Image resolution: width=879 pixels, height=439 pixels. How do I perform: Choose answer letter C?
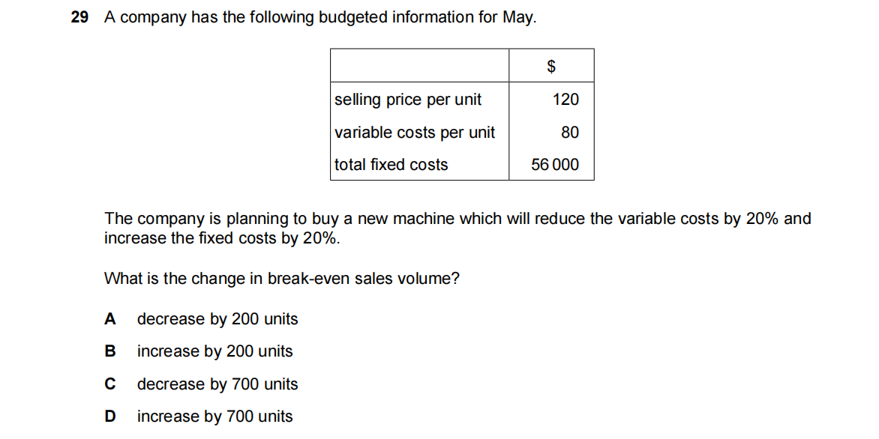(x=110, y=384)
